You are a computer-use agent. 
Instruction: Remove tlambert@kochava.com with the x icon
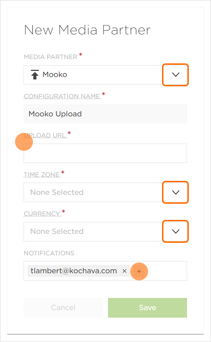[x=124, y=271]
